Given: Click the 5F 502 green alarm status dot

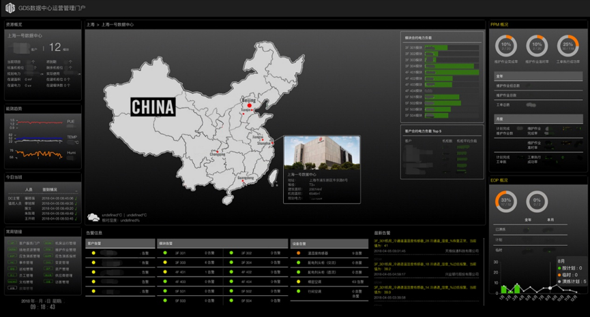Looking at the screenshot, I should [231, 290].
